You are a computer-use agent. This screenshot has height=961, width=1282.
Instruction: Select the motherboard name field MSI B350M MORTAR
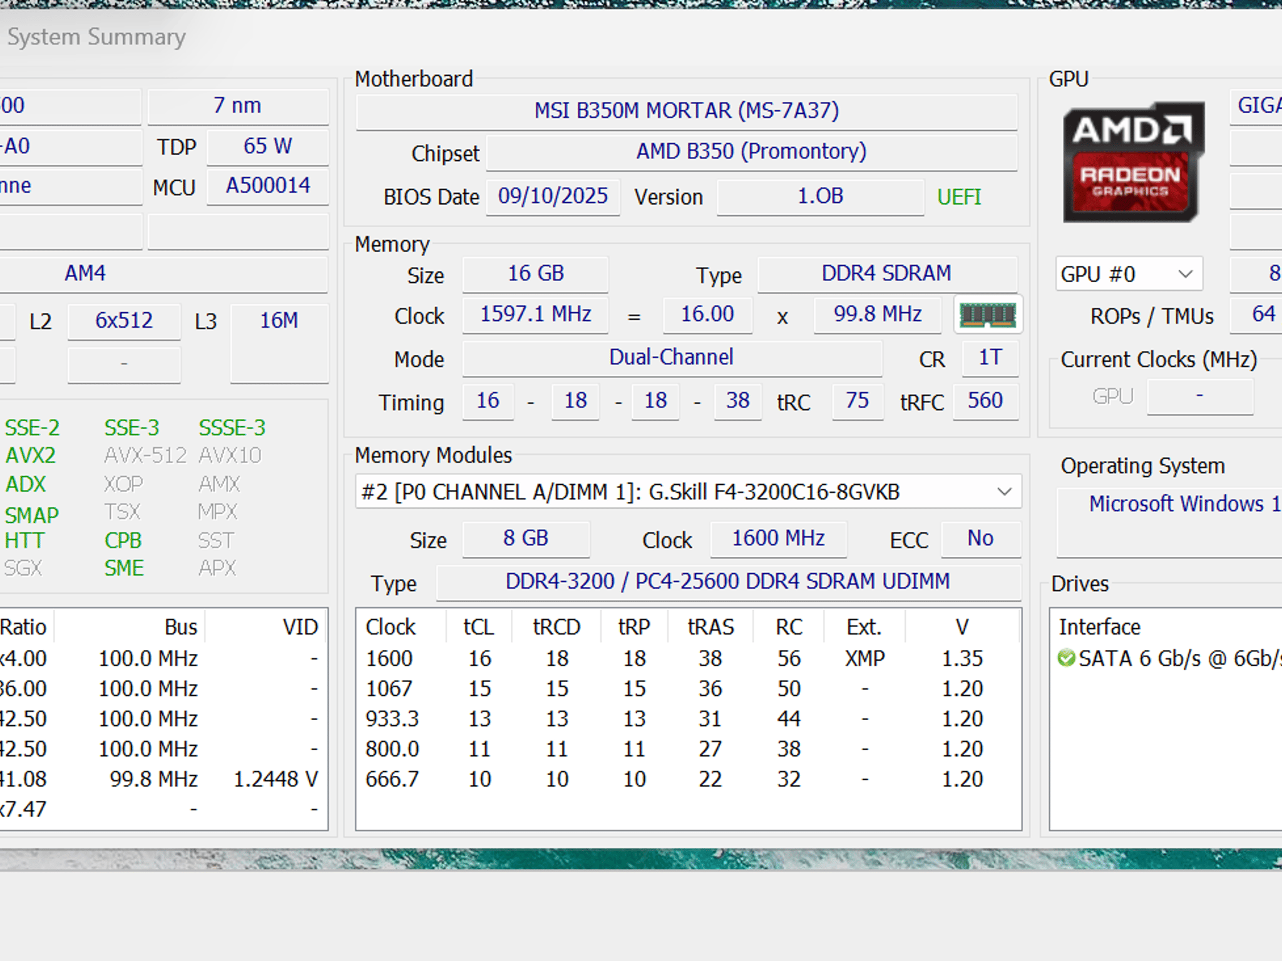tap(686, 111)
